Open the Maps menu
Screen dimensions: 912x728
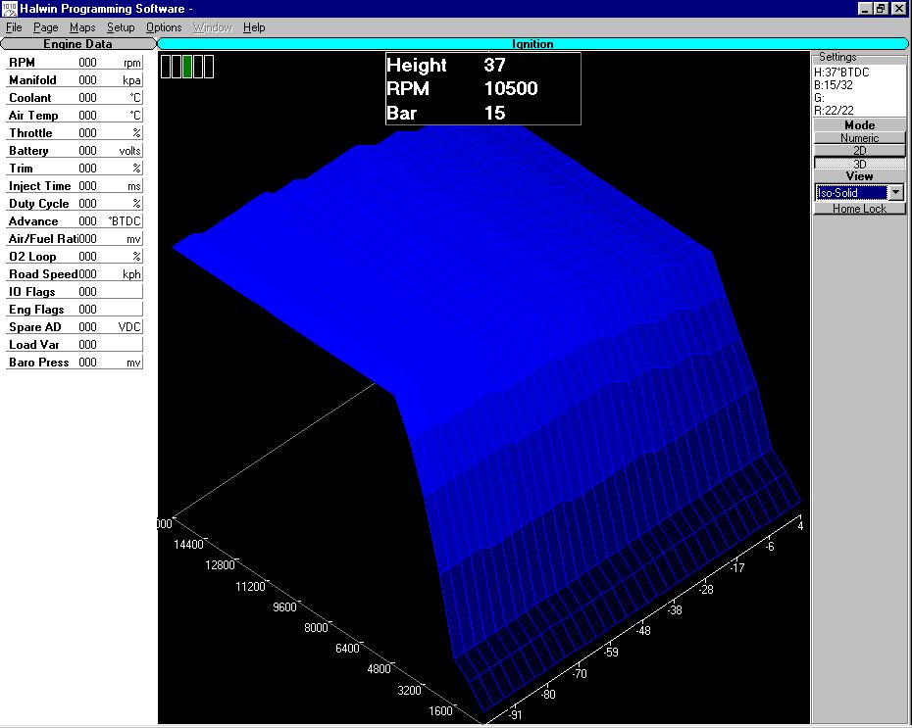[82, 27]
